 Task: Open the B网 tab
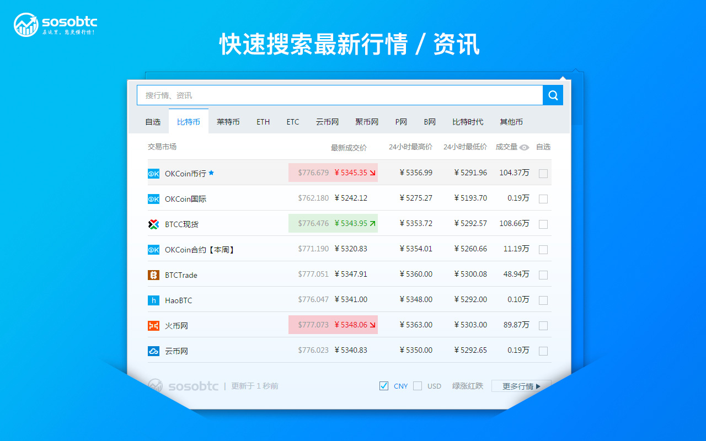click(430, 122)
